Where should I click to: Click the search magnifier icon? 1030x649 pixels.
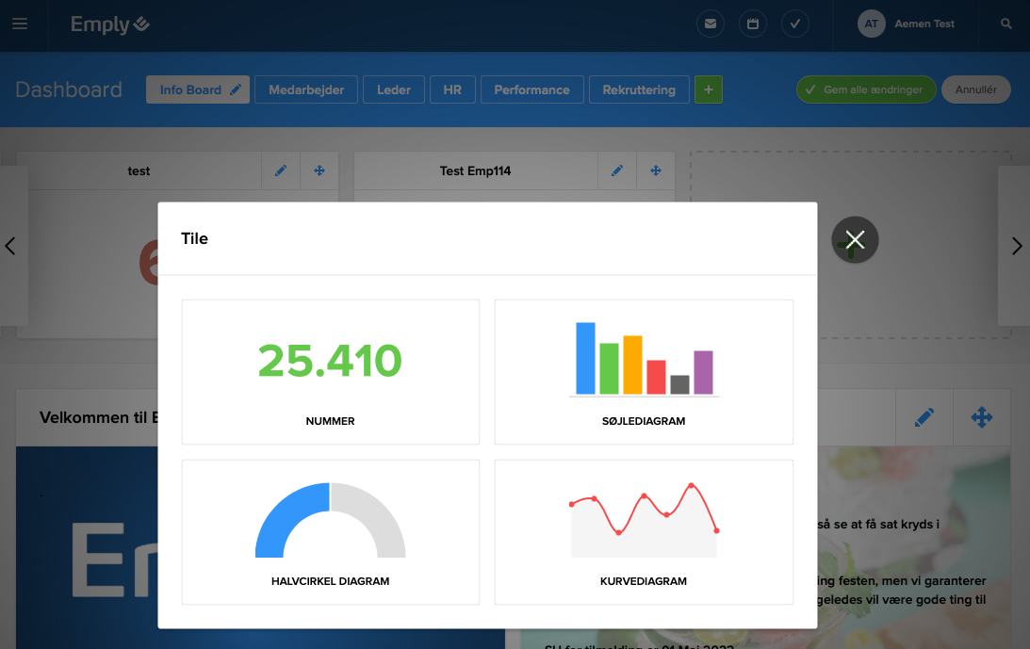pyautogui.click(x=1006, y=24)
